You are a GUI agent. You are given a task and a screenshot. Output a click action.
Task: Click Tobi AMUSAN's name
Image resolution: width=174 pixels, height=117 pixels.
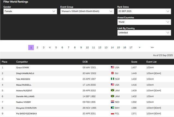[23, 79]
